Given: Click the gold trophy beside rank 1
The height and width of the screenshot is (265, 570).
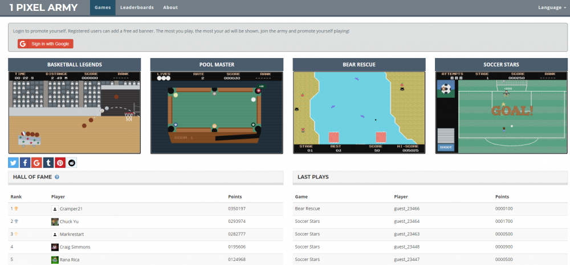Looking at the screenshot, I should (16, 209).
